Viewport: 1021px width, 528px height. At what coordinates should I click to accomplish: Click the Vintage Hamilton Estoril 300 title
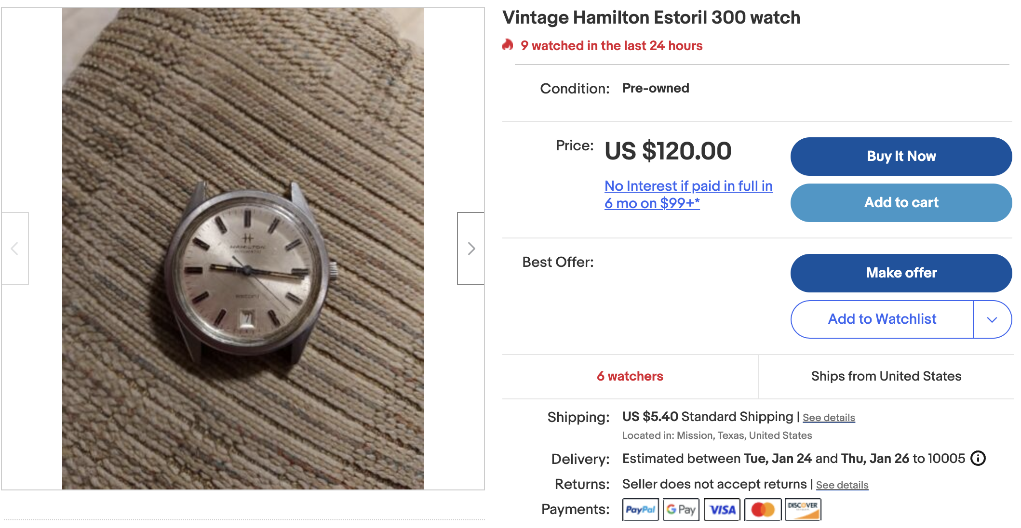[651, 18]
